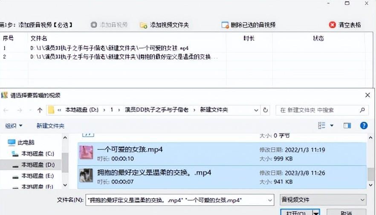Click the 文件名 column header
376x215 pixels.
pos(39,38)
